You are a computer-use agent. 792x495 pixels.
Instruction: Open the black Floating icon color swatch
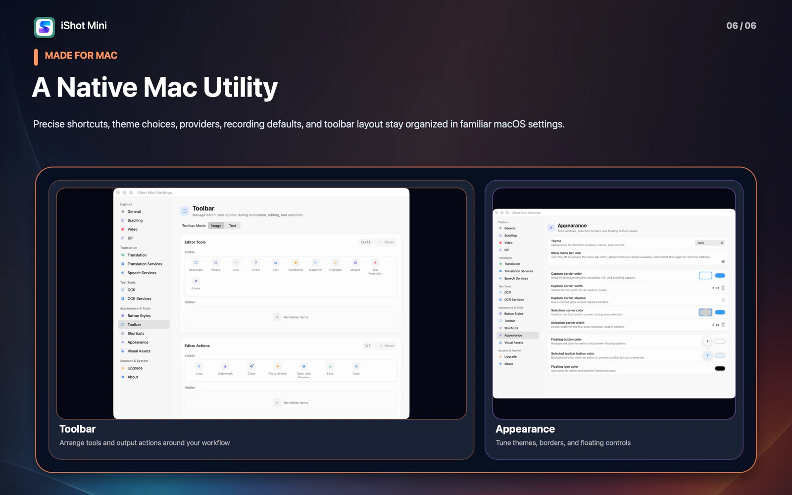pos(720,368)
